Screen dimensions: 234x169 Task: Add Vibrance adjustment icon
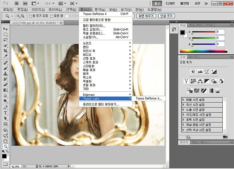186,81
